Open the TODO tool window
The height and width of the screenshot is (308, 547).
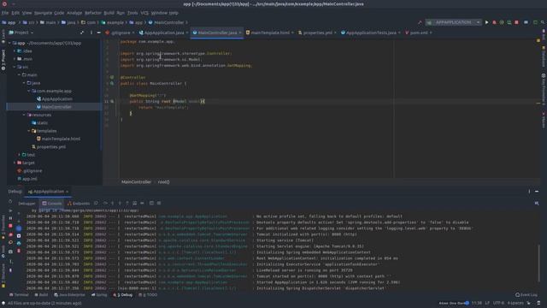[x=148, y=295]
